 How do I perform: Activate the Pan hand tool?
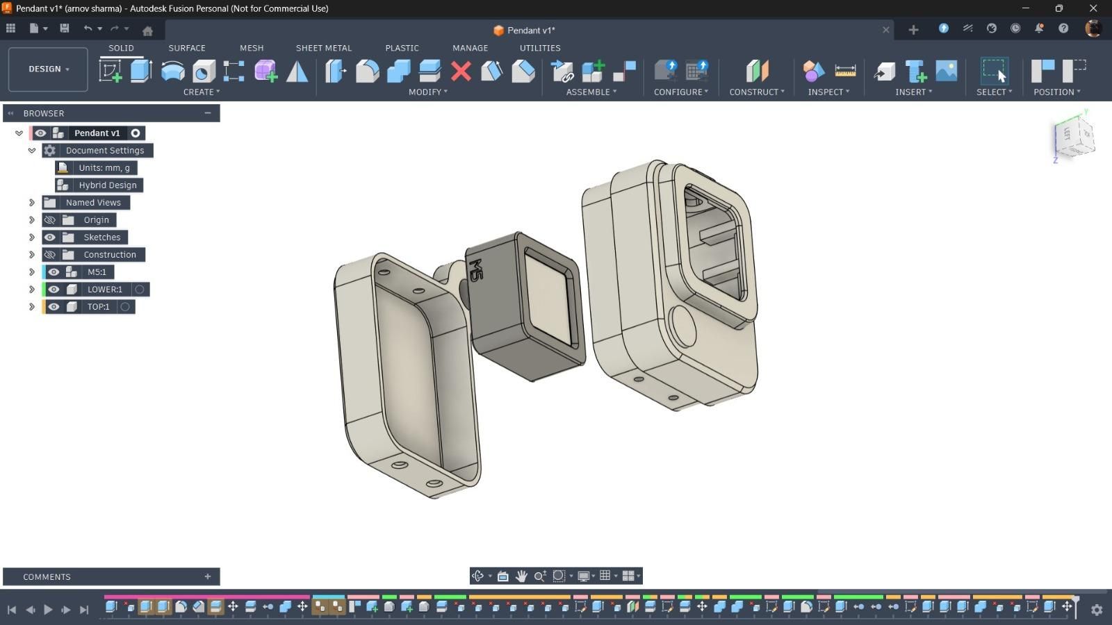tap(521, 576)
